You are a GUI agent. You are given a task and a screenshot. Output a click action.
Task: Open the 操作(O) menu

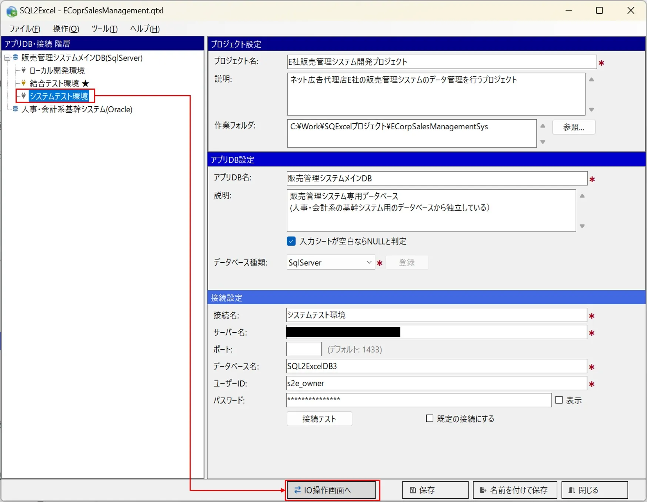66,29
